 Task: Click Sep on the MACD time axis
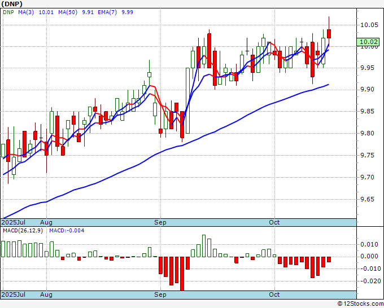tap(160, 294)
